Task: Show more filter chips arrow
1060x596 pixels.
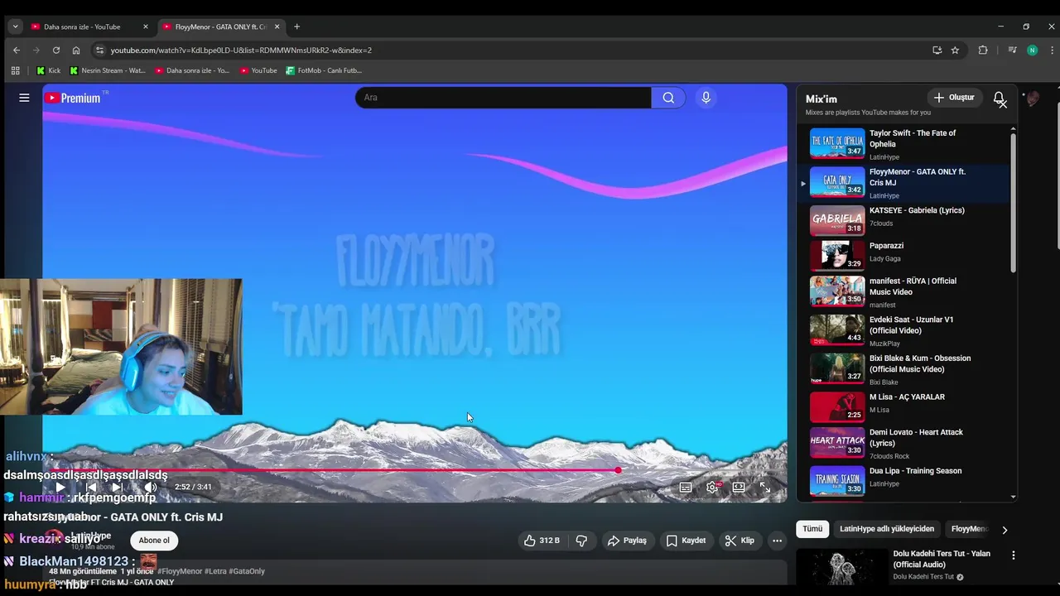Action: [x=1005, y=530]
